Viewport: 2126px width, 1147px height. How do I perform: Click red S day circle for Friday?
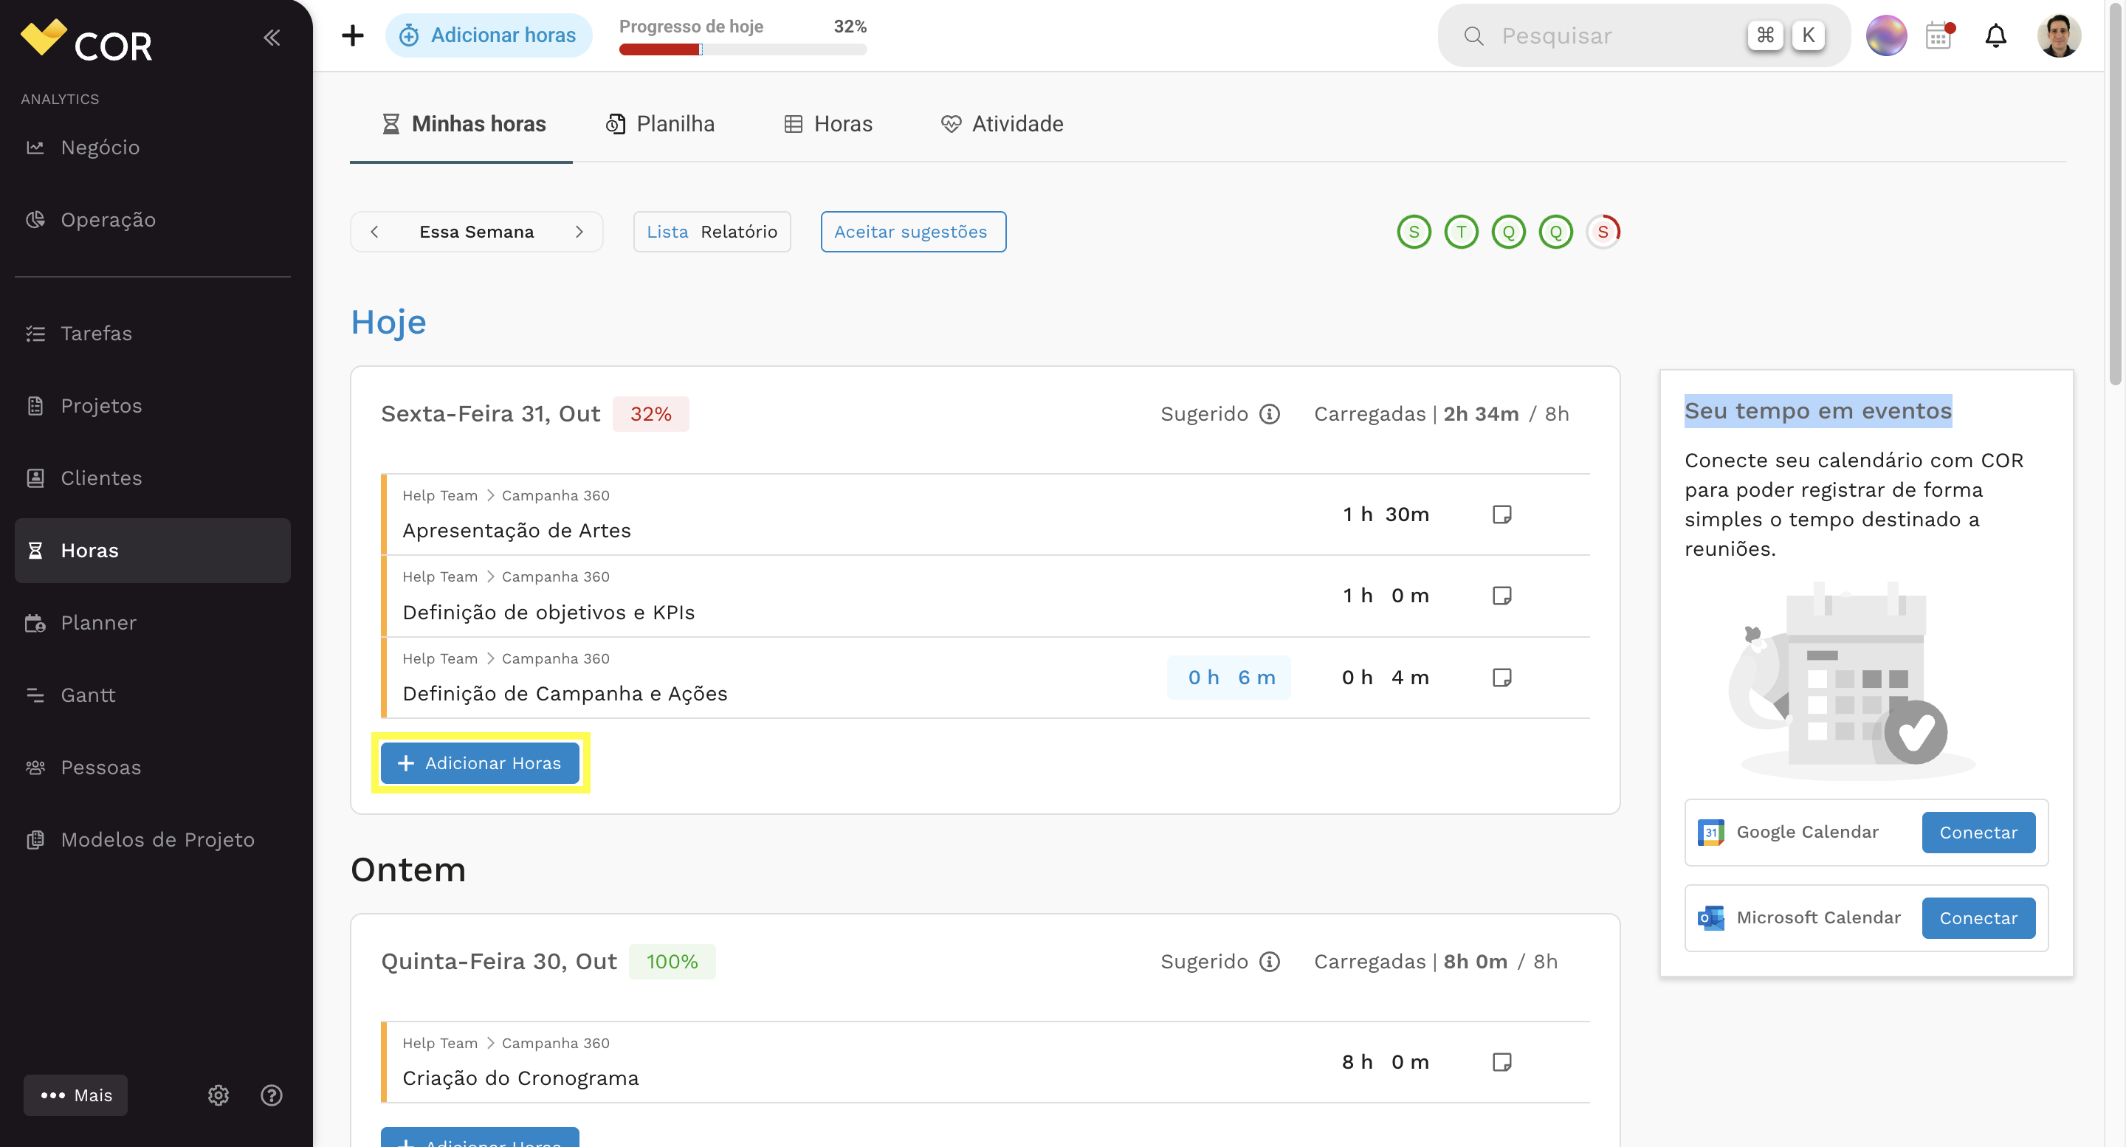[x=1603, y=232]
